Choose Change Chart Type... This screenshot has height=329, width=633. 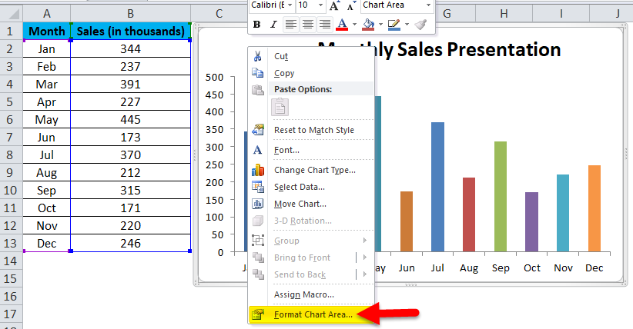coord(315,170)
